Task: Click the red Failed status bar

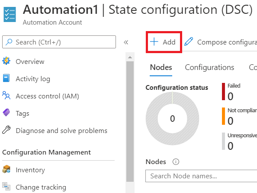Action: (x=223, y=92)
